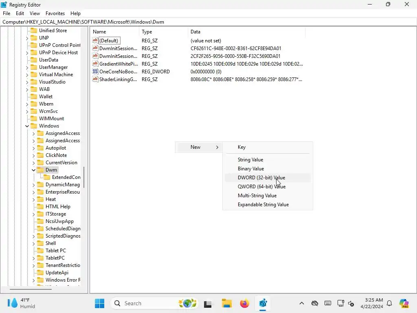This screenshot has height=313, width=417.
Task: Select Multi-String Value option
Action: [x=268, y=196]
